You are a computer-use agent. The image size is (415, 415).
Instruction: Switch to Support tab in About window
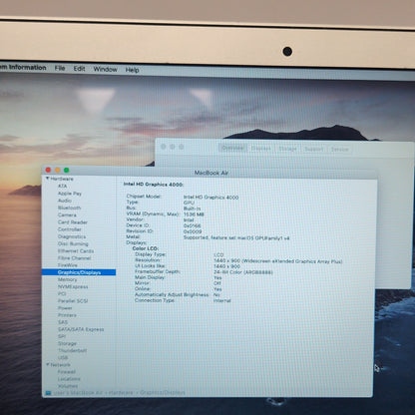pos(313,149)
